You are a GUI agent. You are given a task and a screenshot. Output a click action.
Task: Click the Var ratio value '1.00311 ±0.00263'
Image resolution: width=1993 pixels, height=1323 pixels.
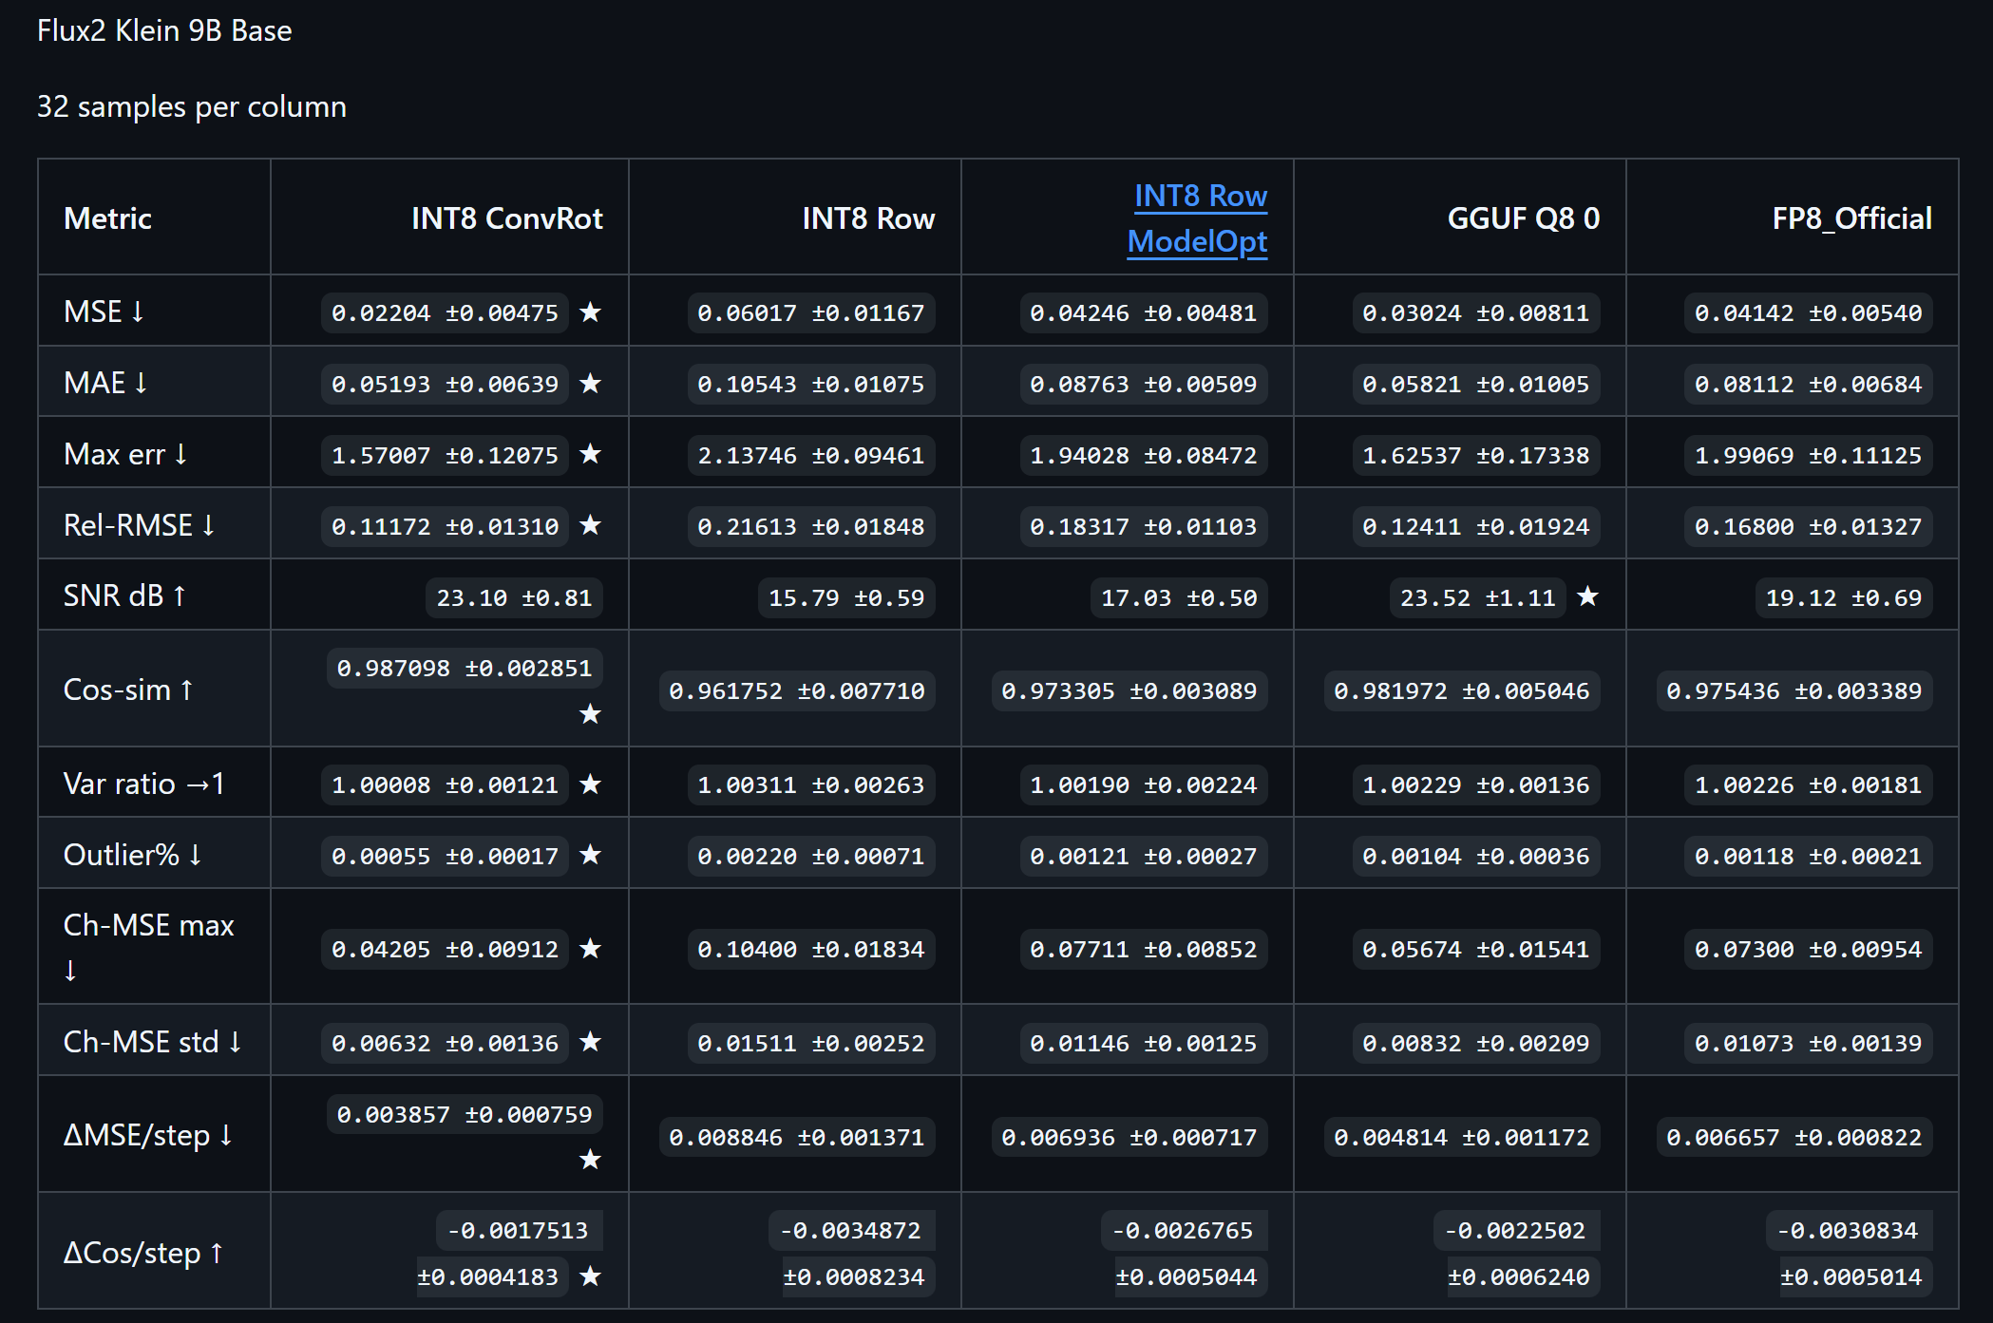coord(810,784)
